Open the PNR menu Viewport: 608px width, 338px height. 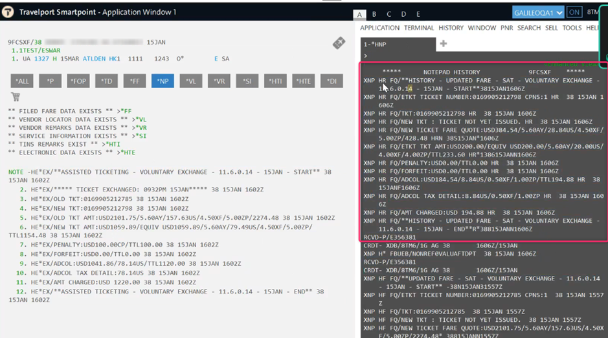pos(506,28)
